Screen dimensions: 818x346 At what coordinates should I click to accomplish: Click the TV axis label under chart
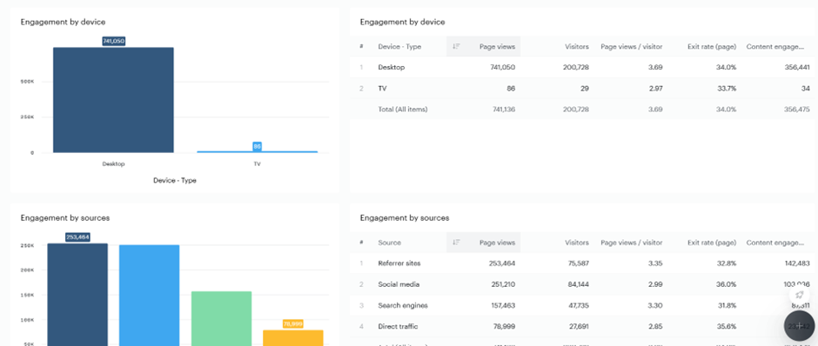pos(258,163)
